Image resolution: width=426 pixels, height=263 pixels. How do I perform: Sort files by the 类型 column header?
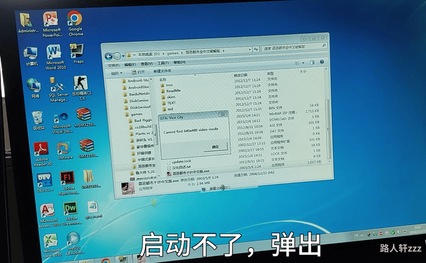[x=270, y=73]
